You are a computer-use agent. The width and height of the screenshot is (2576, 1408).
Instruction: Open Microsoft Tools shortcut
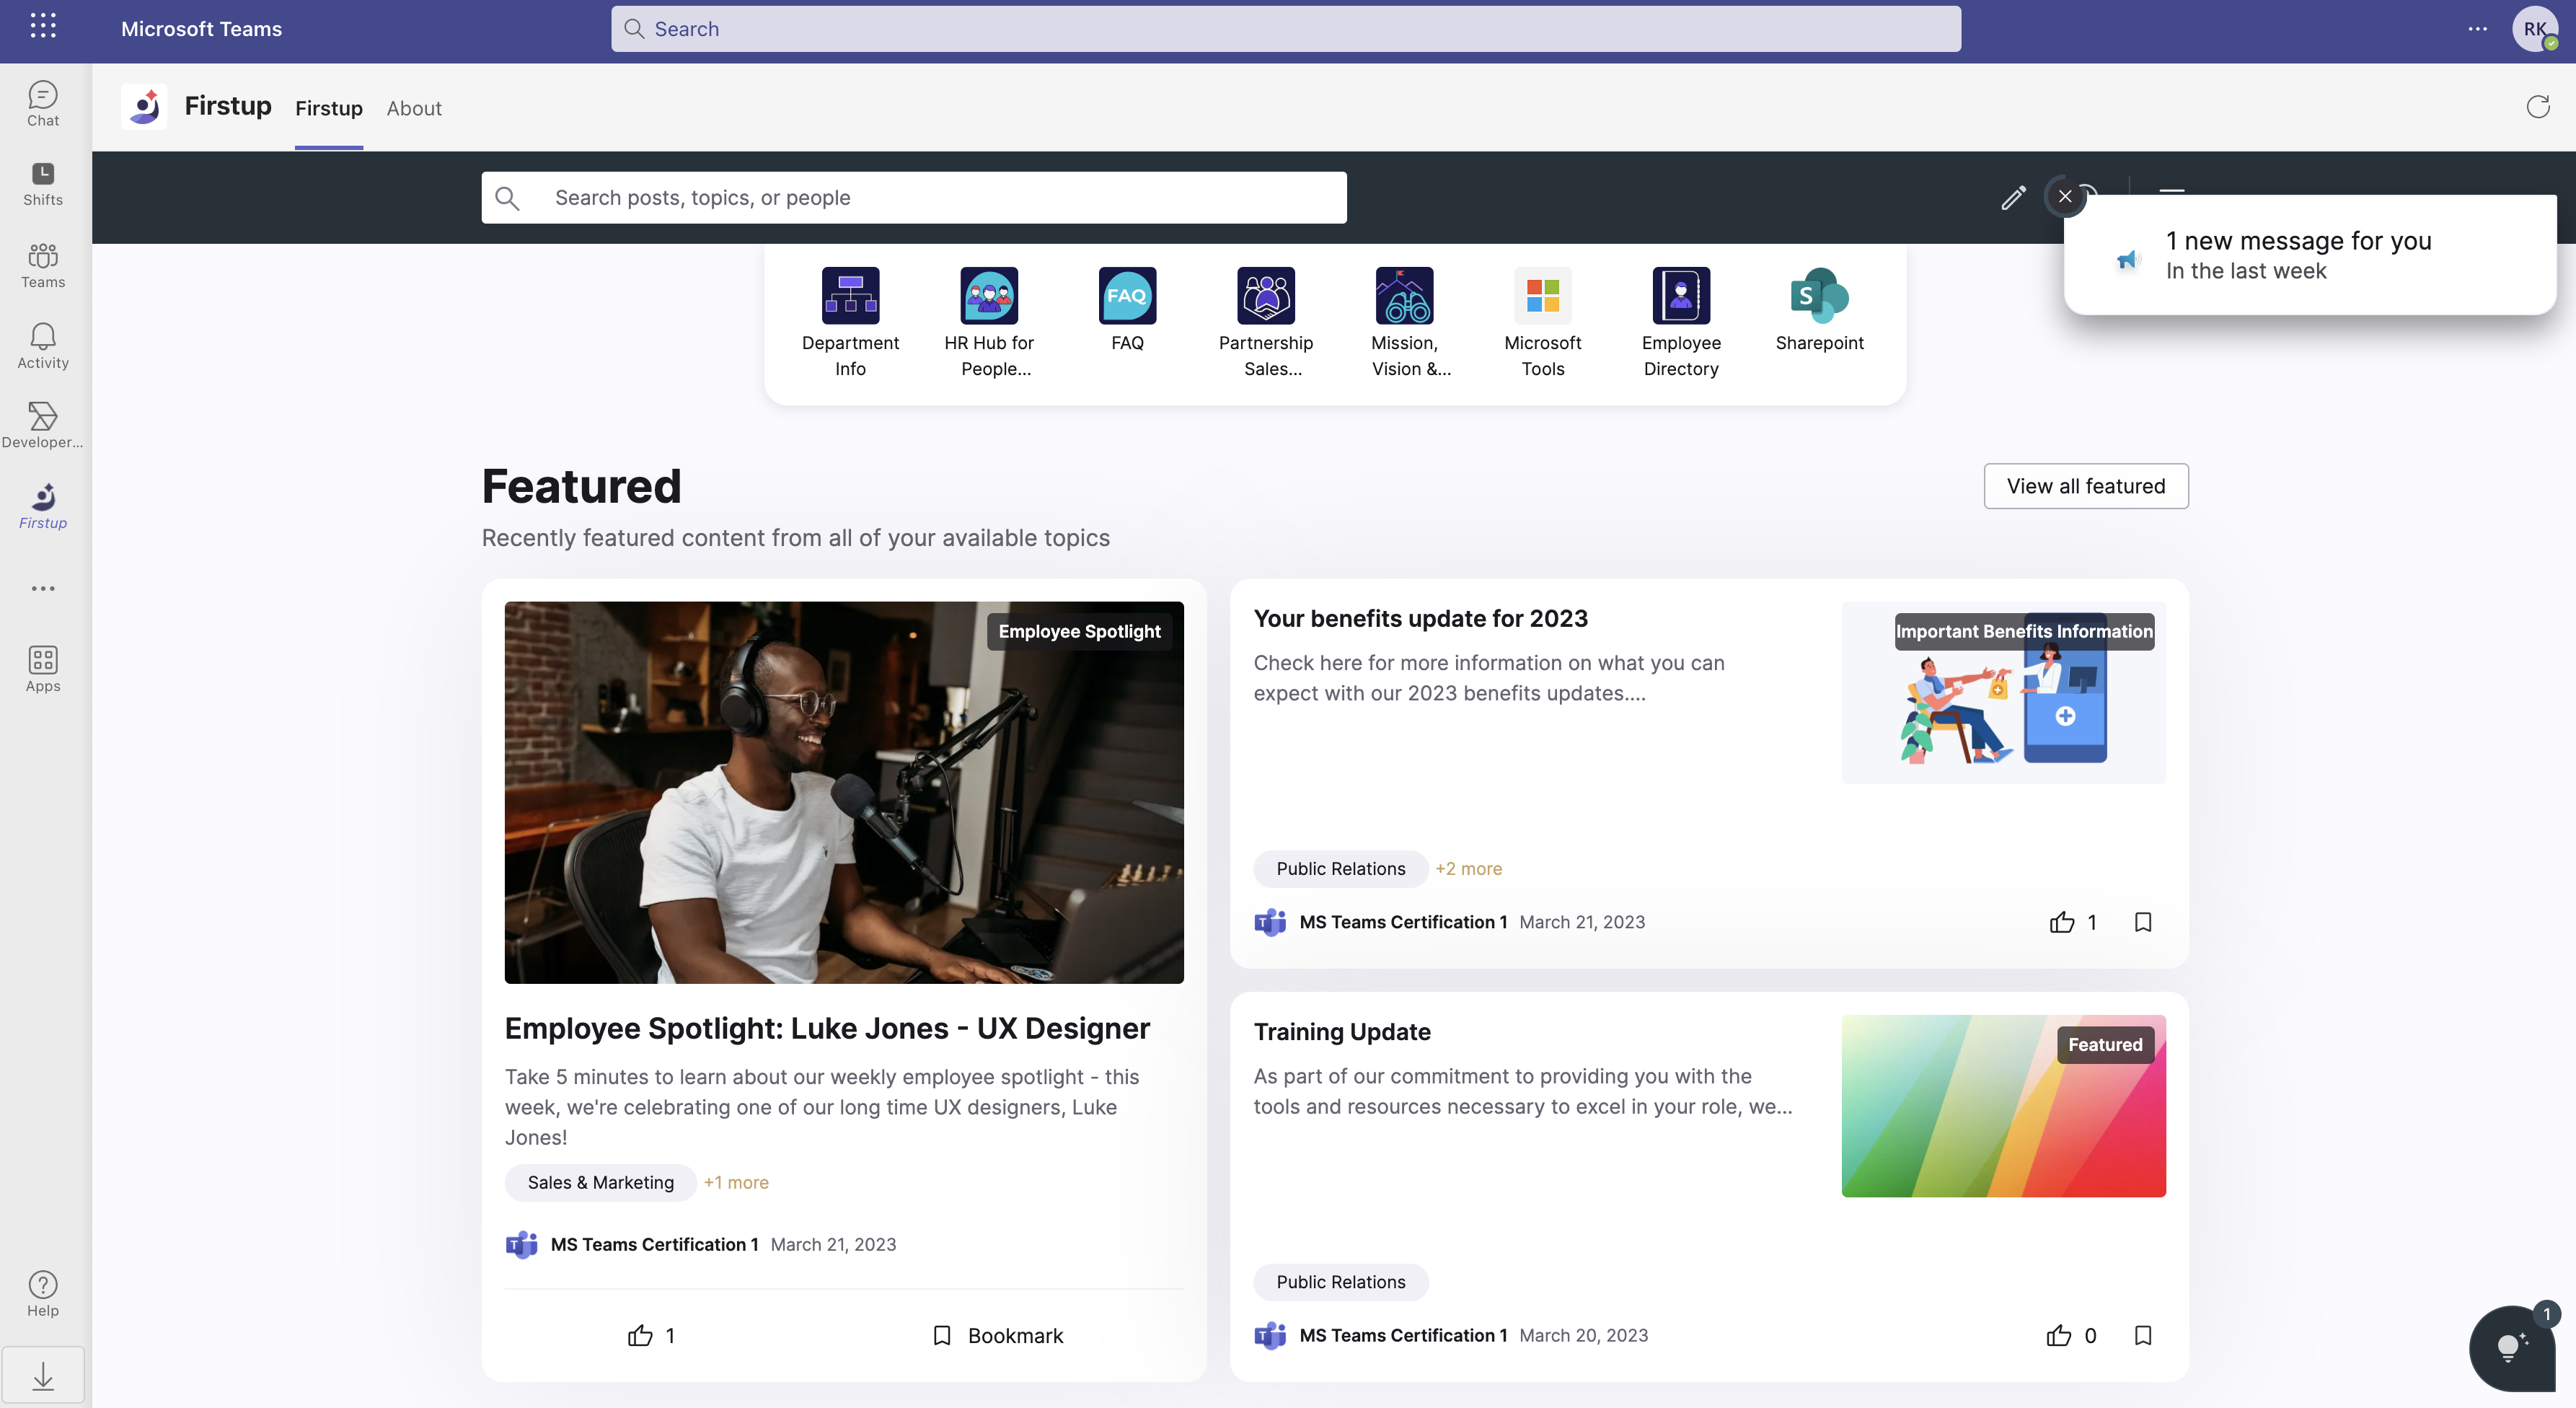[1542, 323]
